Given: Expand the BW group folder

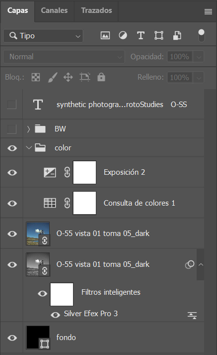Looking at the screenshot, I should coord(28,129).
